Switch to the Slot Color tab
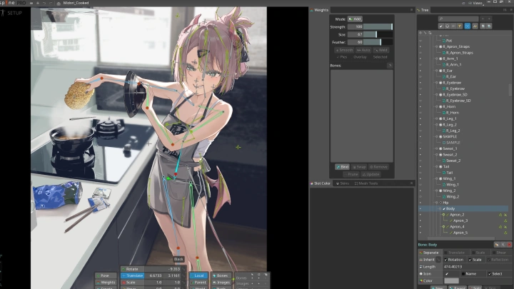514x289 pixels. (x=321, y=183)
